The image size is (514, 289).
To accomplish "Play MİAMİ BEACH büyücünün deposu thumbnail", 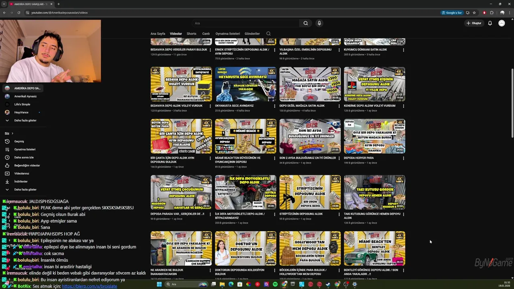I will pyautogui.click(x=245, y=136).
